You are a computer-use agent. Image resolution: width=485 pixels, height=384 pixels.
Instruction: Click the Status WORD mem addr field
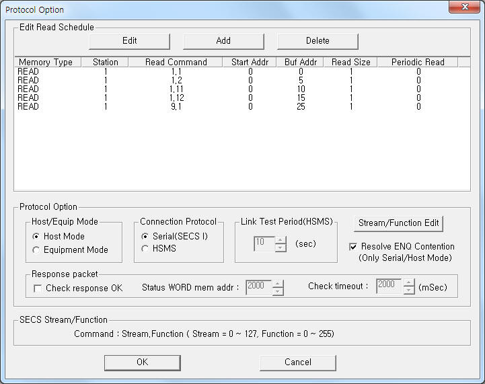258,288
